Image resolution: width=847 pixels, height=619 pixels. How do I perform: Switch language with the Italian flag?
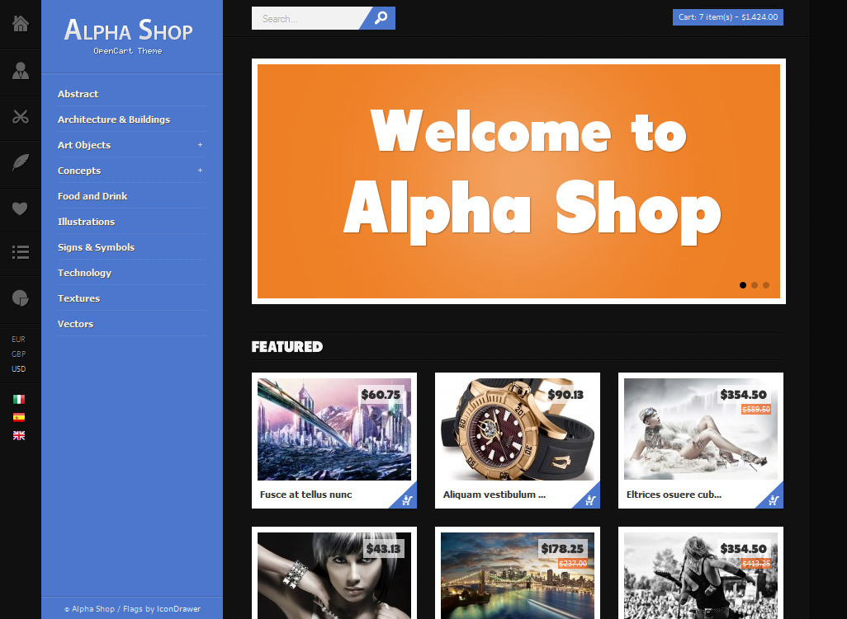pos(19,399)
